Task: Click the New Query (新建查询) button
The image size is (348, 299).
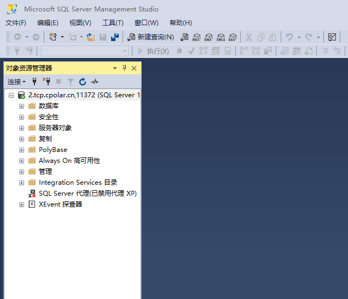Action: click(x=150, y=37)
